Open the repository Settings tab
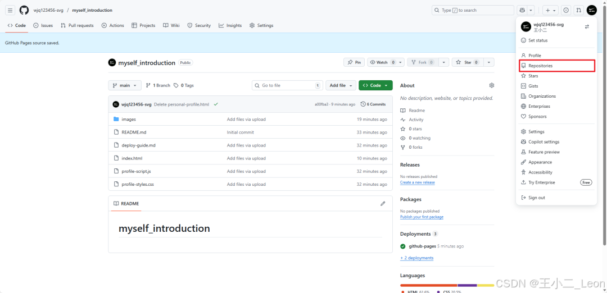The height and width of the screenshot is (293, 607). click(261, 25)
